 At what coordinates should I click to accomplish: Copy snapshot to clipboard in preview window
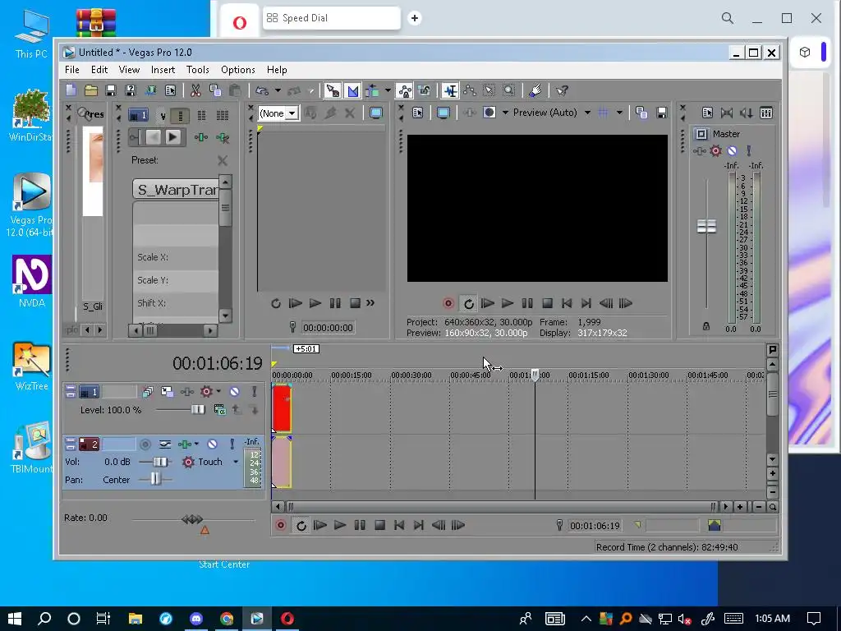point(641,113)
